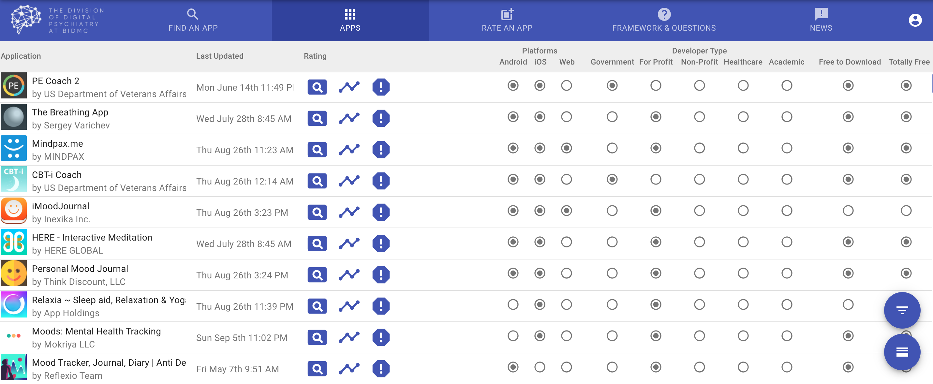Viewport: 933px width, 384px height.
Task: Click the Android platform column header
Action: tap(513, 62)
